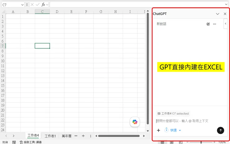Open ChatGPT pane options chevron

218,14
